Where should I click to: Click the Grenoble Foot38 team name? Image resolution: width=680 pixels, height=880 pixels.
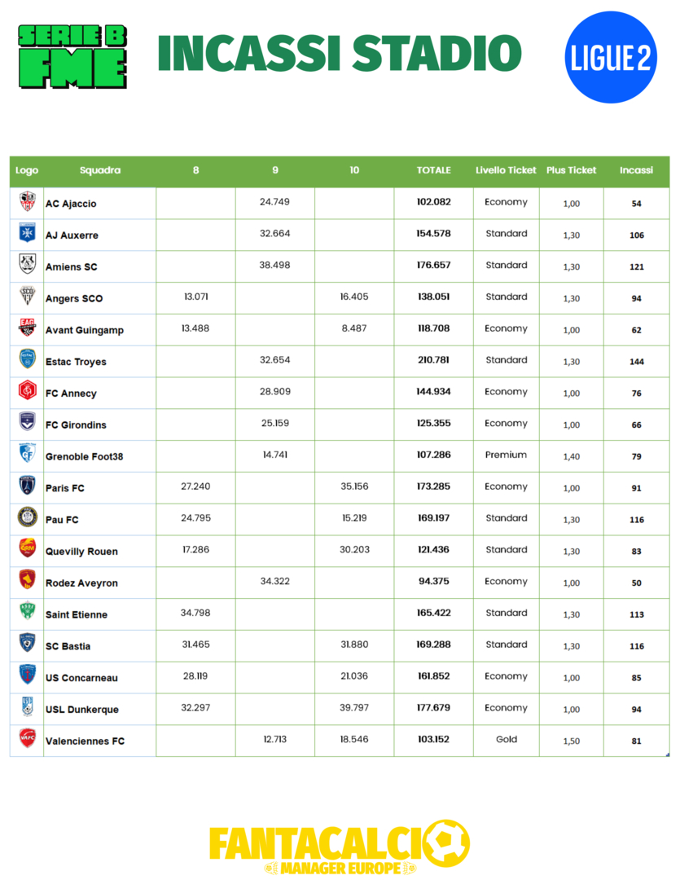click(84, 456)
